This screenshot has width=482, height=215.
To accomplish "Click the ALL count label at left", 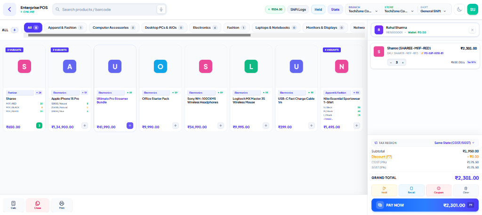I will pyautogui.click(x=10, y=30).
